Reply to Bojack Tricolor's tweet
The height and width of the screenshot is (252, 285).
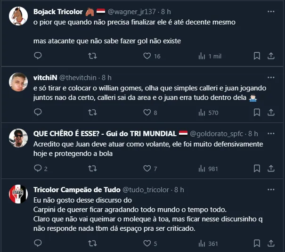pos(38,56)
